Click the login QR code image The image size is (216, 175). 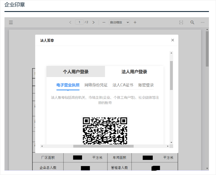pyautogui.click(x=105, y=130)
